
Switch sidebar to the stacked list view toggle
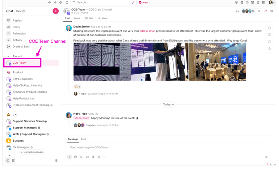[13, 160]
